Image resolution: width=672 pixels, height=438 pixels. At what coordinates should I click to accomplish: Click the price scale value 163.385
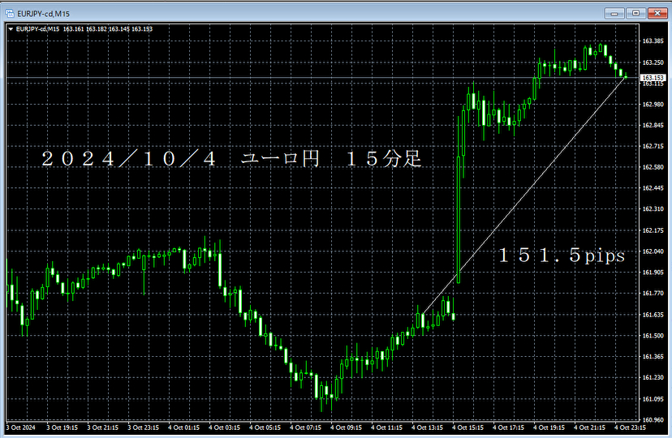(x=653, y=41)
